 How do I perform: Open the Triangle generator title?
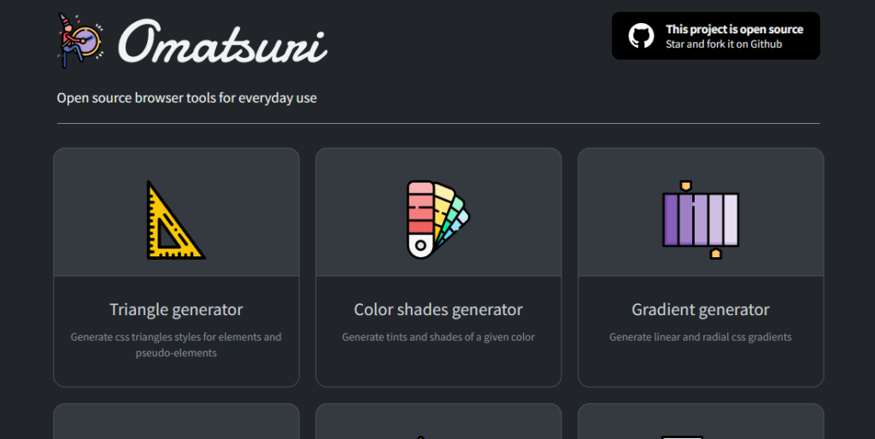coord(176,309)
